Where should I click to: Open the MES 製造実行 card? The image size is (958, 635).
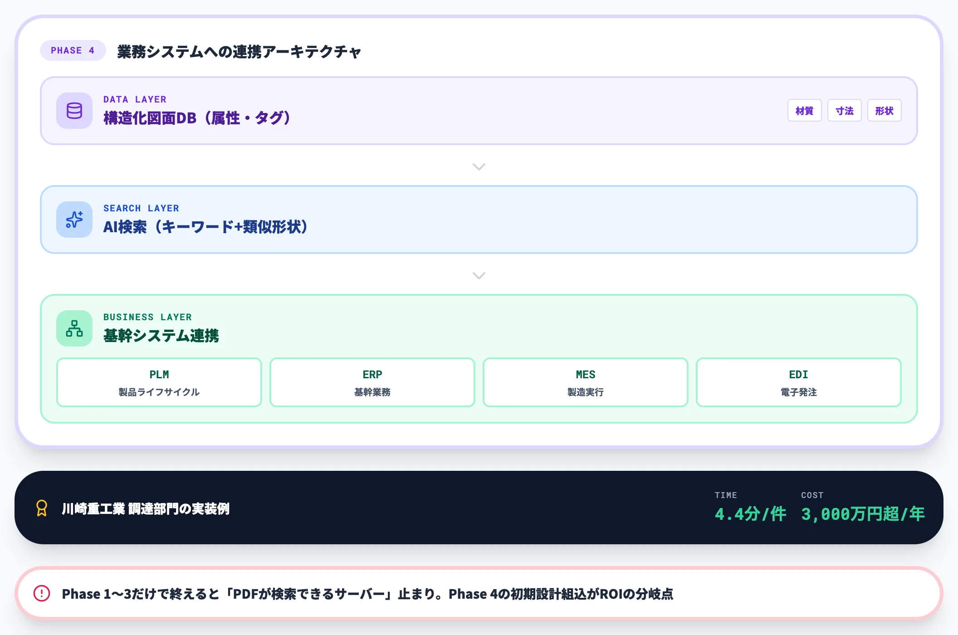click(586, 382)
